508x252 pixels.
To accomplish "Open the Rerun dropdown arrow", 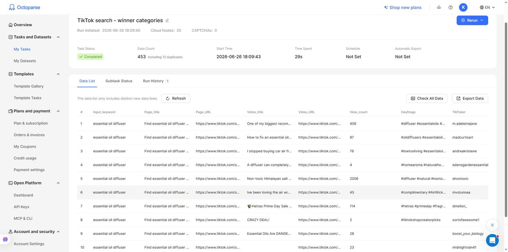I will tap(482, 20).
